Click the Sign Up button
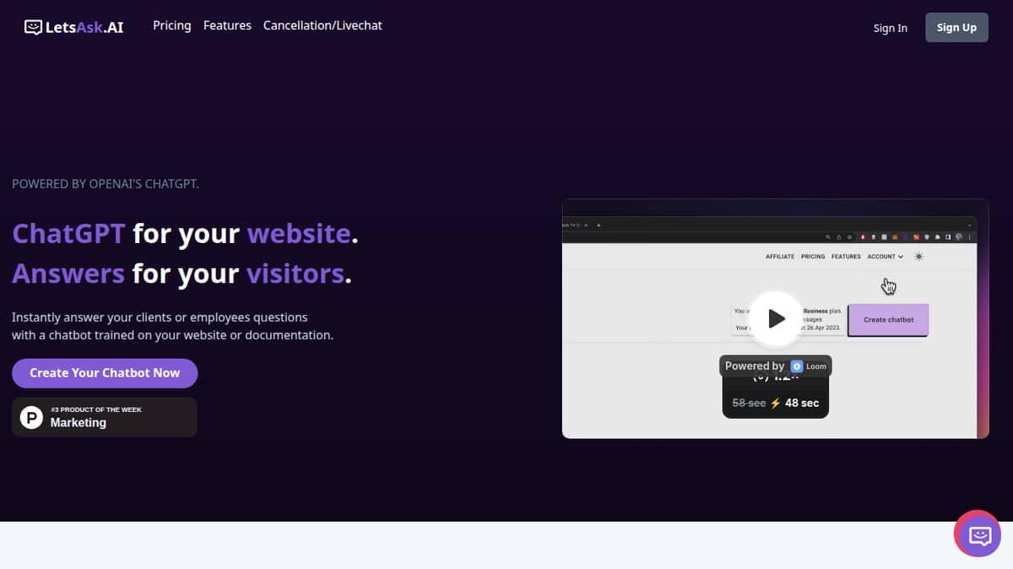 pyautogui.click(x=956, y=27)
